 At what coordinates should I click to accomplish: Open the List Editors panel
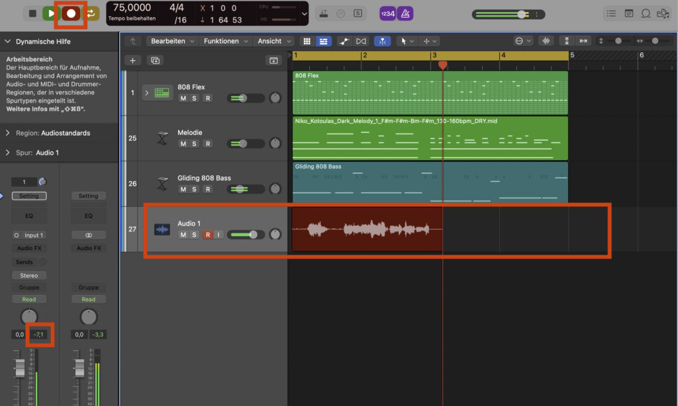[611, 13]
